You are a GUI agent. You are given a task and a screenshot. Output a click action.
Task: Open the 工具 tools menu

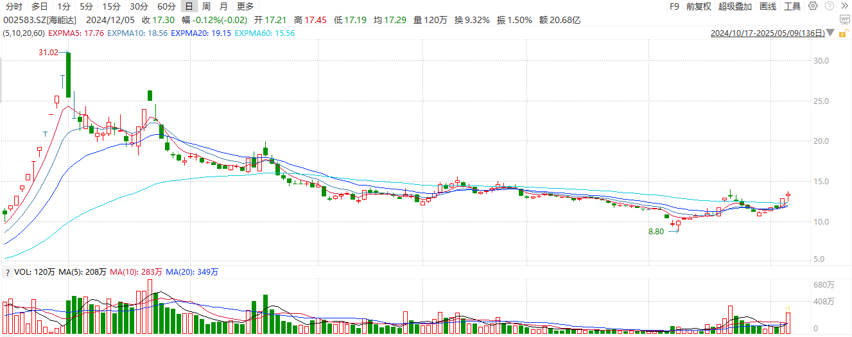click(792, 6)
